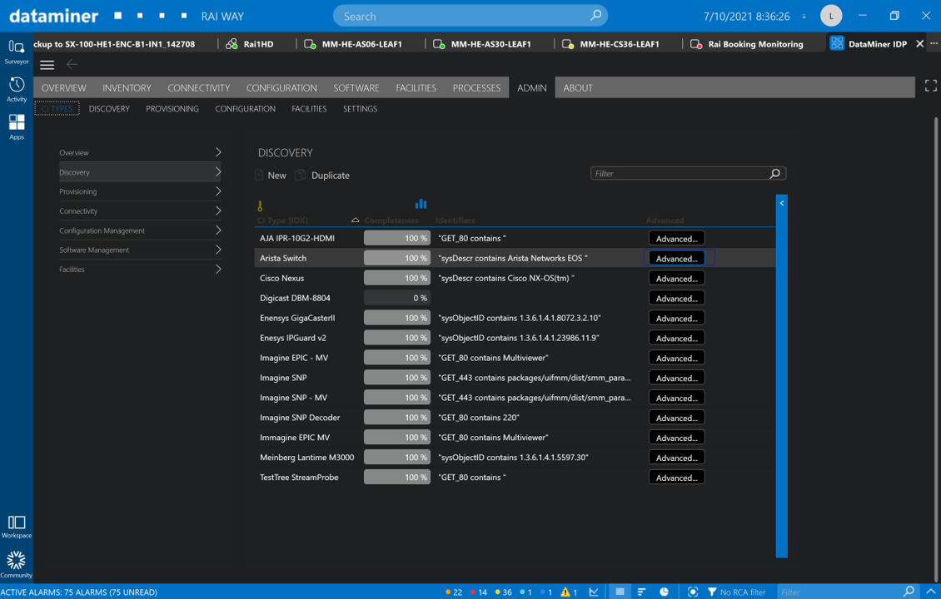
Task: Click the New CI type icon
Action: click(x=259, y=175)
